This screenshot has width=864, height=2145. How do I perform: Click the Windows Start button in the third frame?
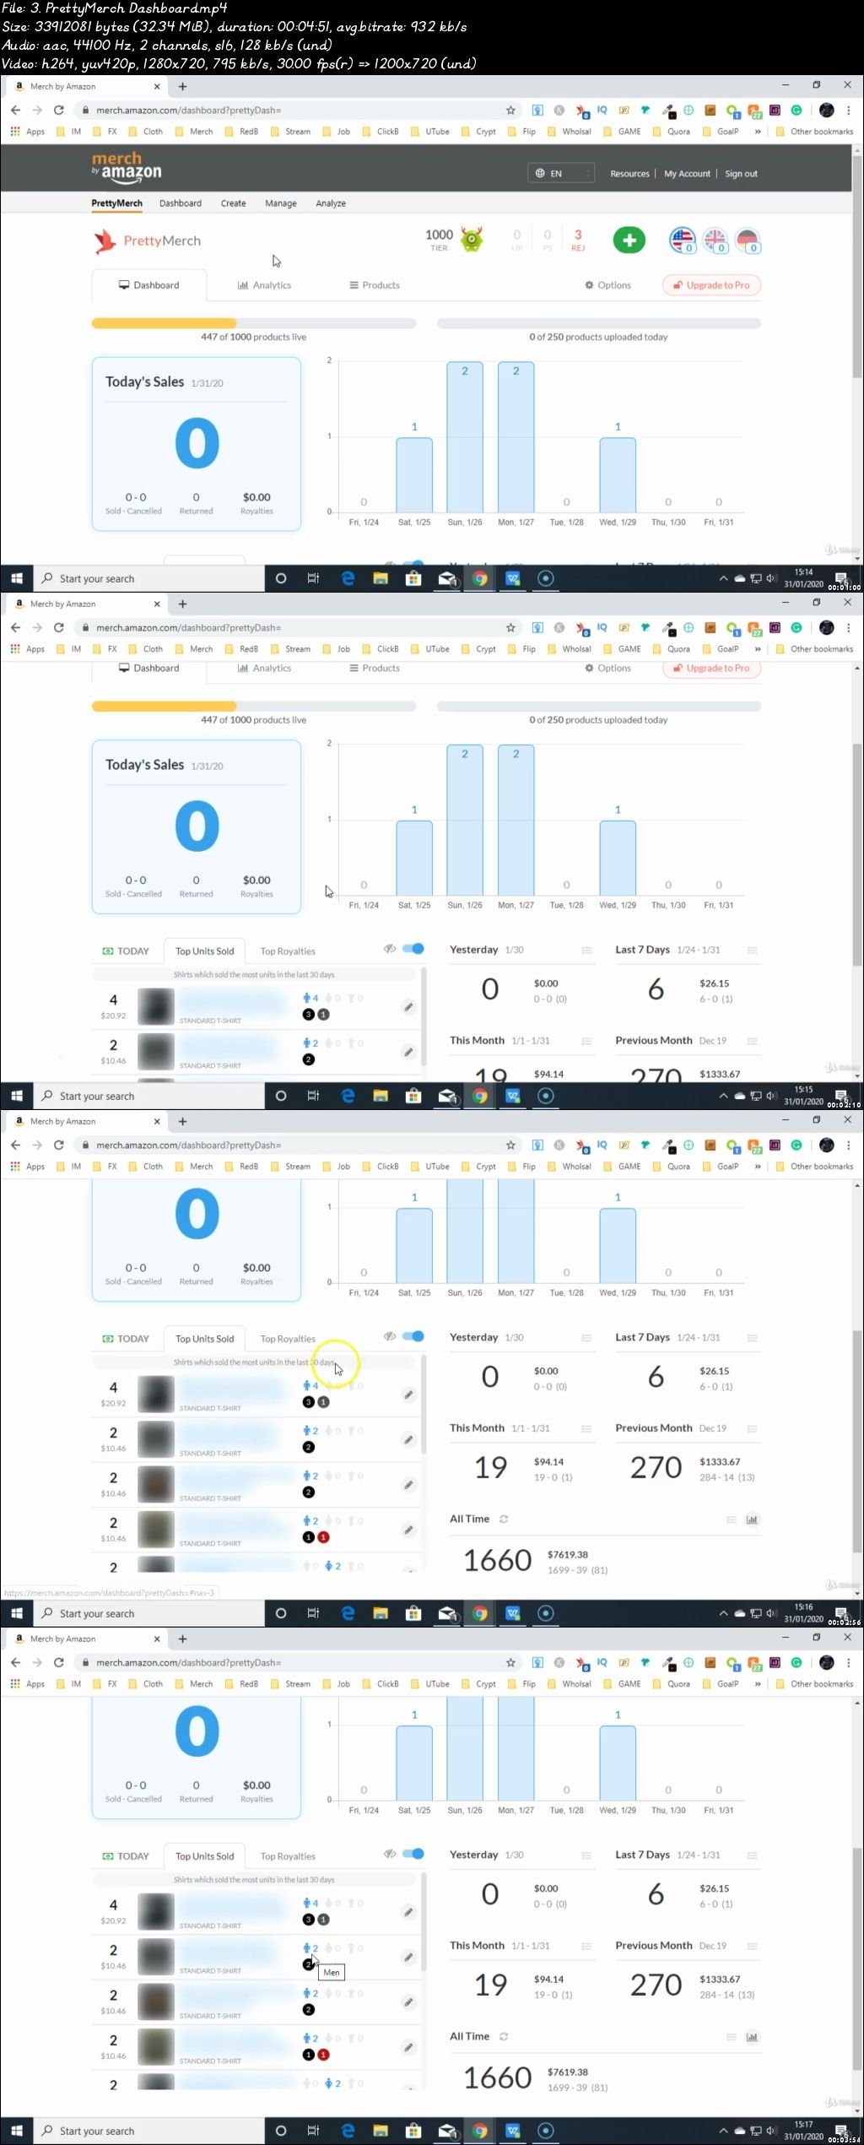16,1613
